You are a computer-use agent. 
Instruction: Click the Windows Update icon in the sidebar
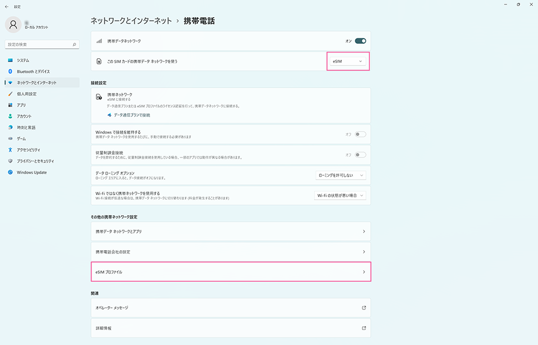tap(10, 172)
